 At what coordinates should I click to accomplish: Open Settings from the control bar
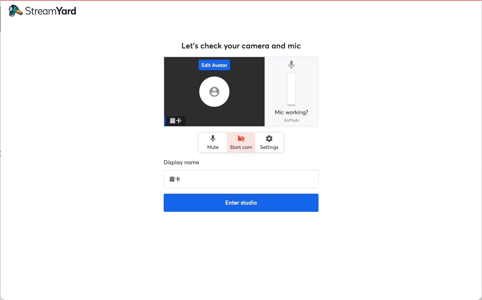coord(269,143)
